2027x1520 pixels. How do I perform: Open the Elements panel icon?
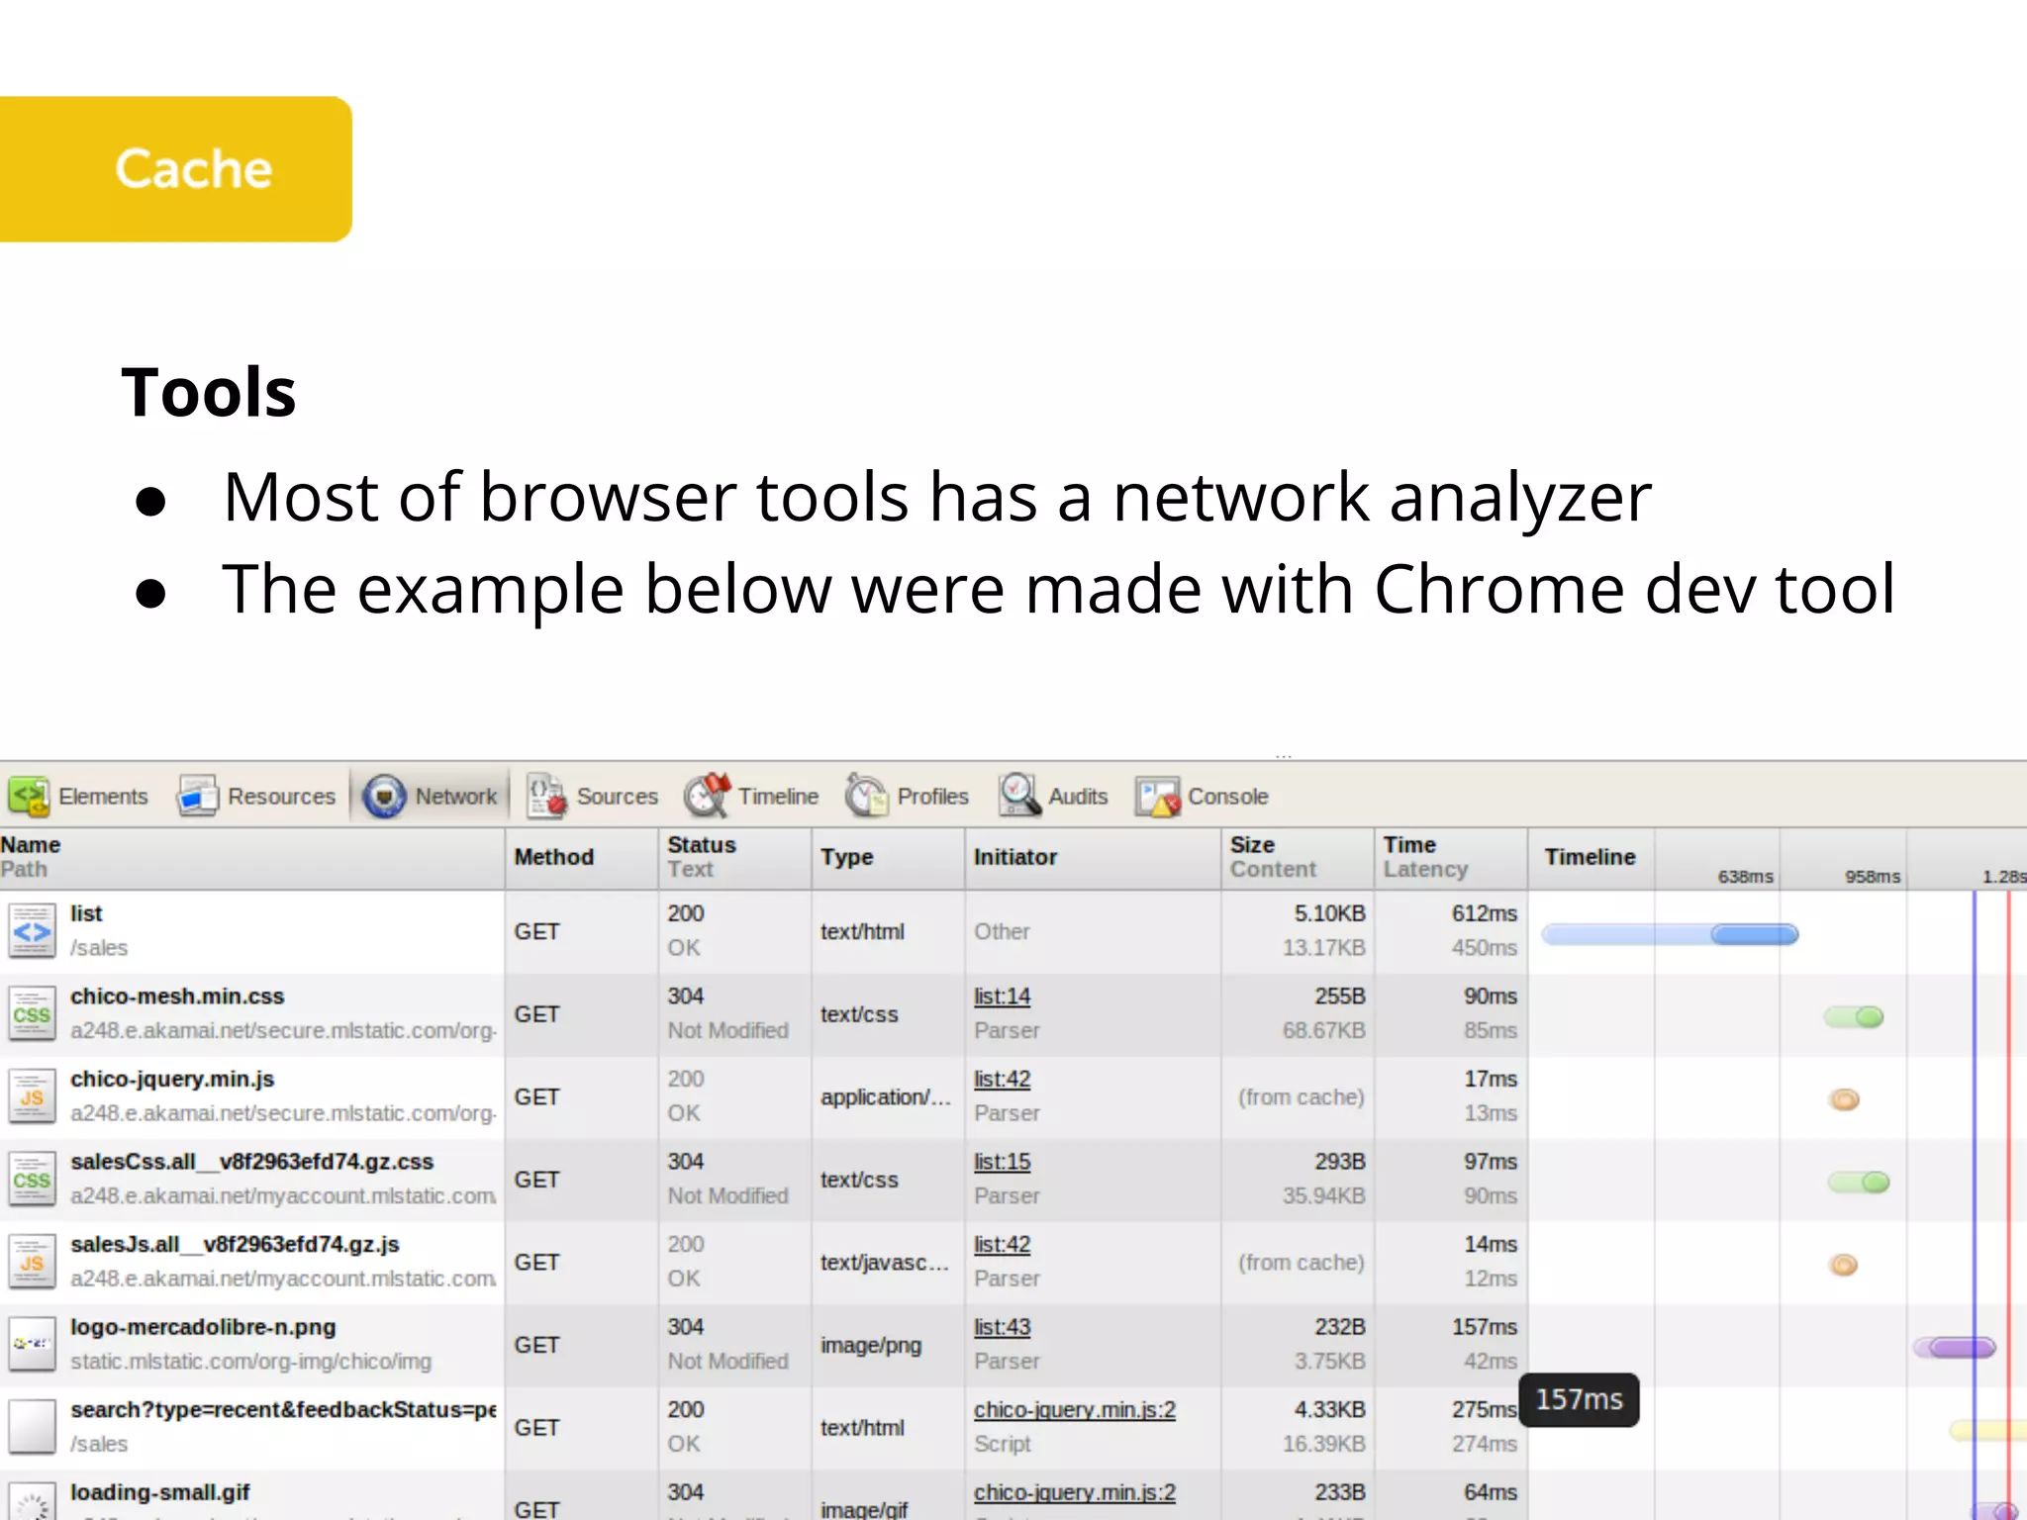pyautogui.click(x=29, y=796)
